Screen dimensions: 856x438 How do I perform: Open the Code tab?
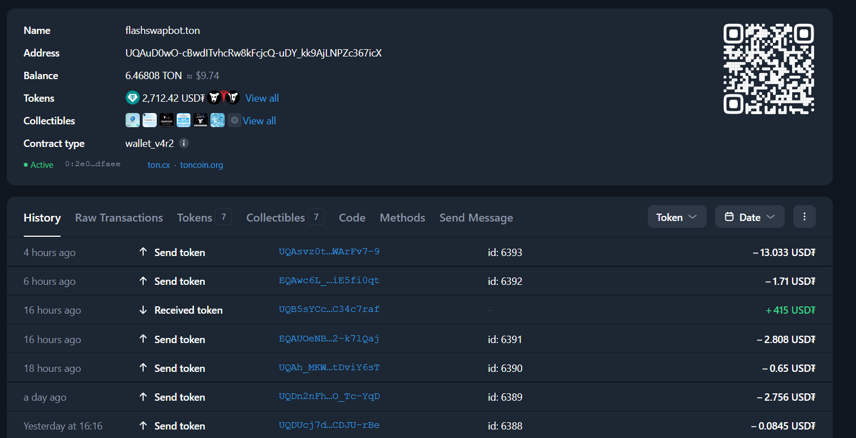pos(352,218)
